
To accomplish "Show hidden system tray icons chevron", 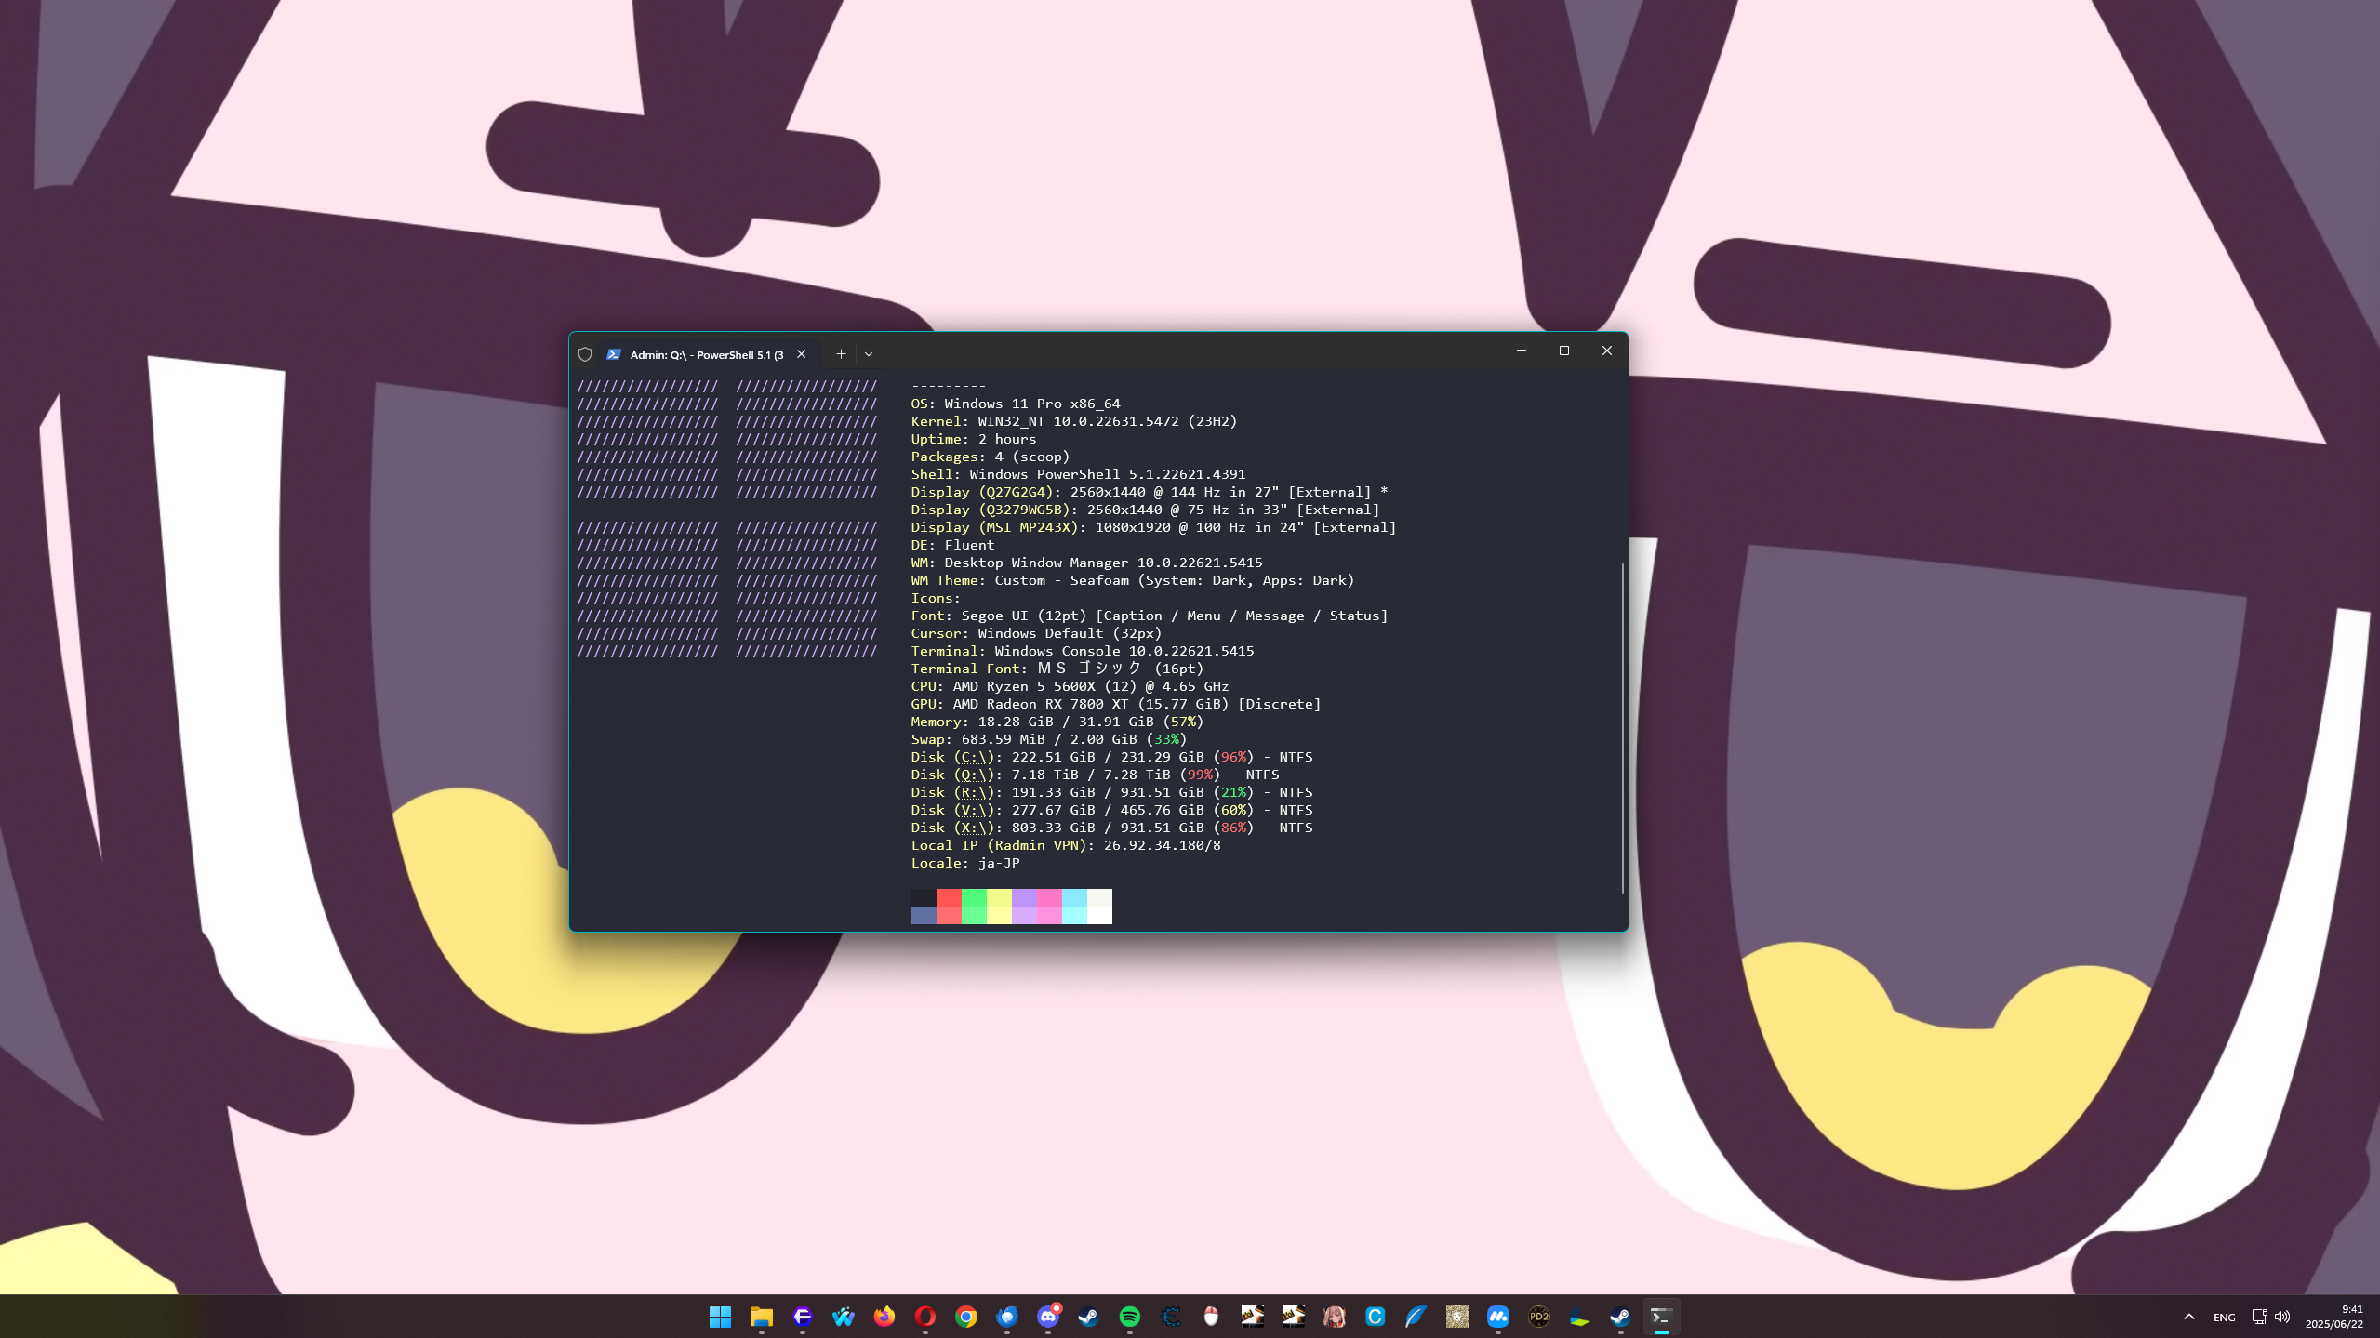I will tap(2189, 1317).
